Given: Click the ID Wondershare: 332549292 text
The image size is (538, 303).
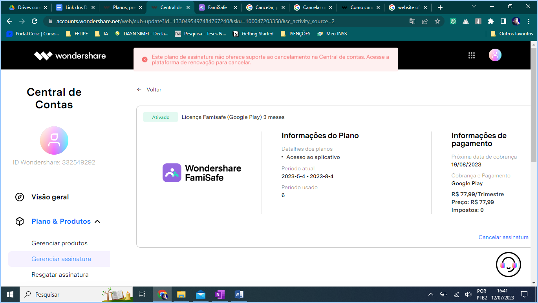Looking at the screenshot, I should 54,162.
